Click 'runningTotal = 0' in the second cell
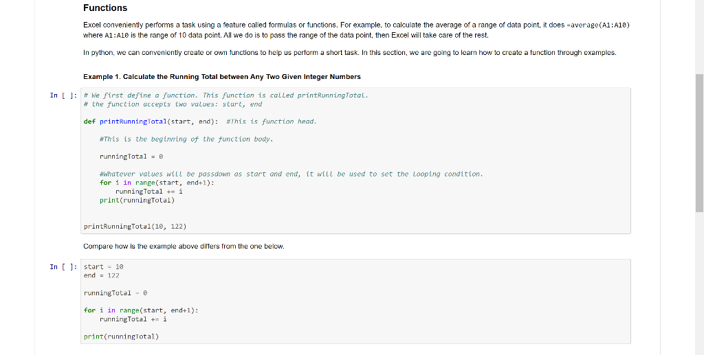The image size is (704, 355). click(115, 293)
